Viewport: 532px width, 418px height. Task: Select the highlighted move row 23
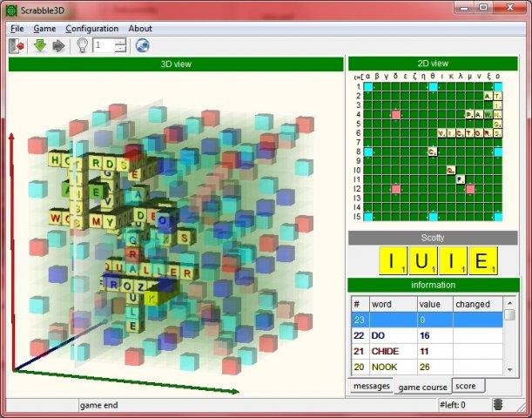pyautogui.click(x=427, y=320)
